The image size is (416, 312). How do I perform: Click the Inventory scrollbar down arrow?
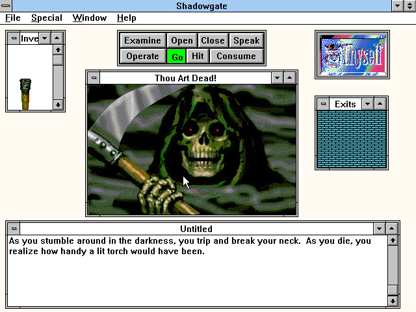(58, 105)
